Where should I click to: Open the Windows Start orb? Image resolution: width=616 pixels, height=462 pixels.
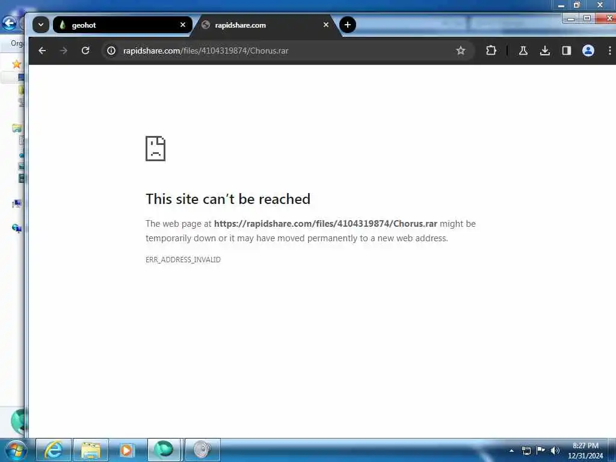(x=16, y=450)
